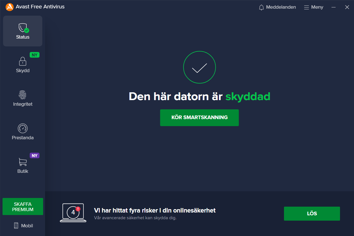Click the 'Vi har hittat fyra risker' heading
Screen dimensions: 354x236
155,210
